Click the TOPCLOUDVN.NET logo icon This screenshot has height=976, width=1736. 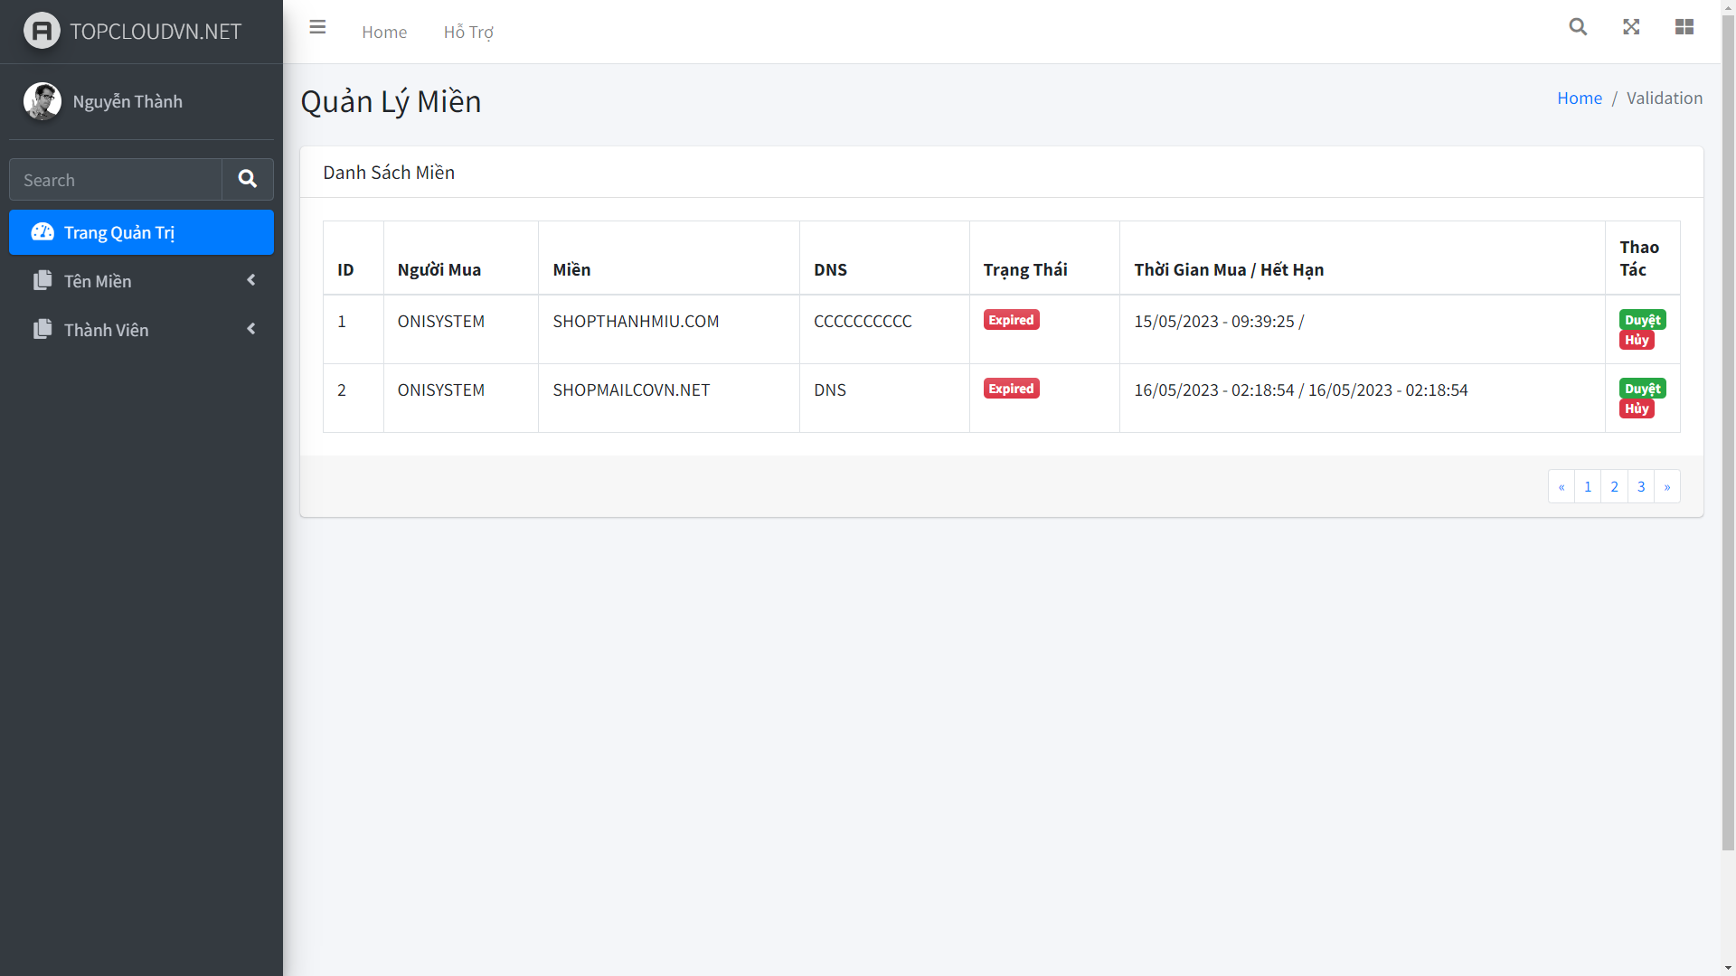tap(42, 31)
